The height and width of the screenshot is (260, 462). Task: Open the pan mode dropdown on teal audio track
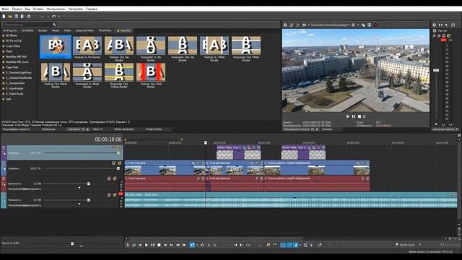(79, 204)
